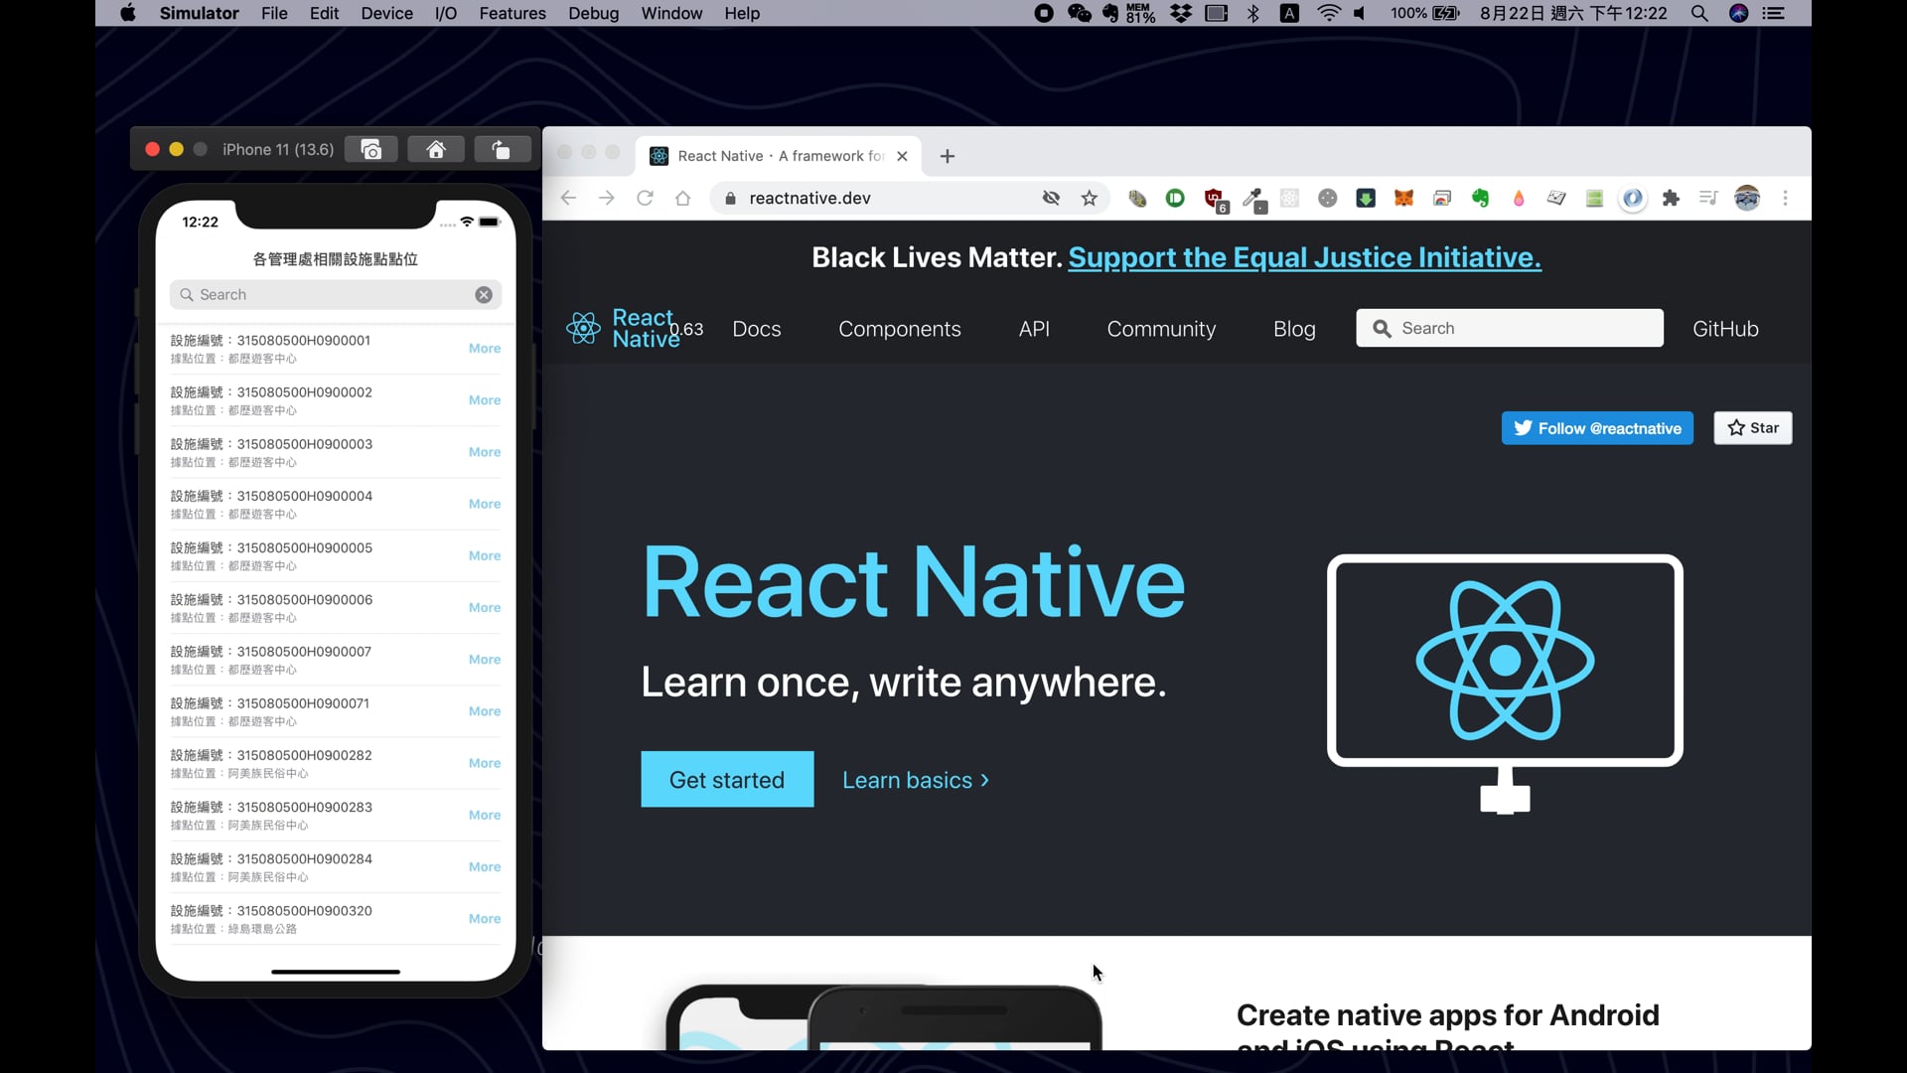The width and height of the screenshot is (1907, 1073).
Task: Bookmark the page with the star icon
Action: tap(1090, 198)
